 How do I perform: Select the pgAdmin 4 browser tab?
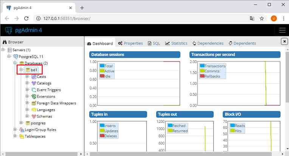click(x=39, y=8)
